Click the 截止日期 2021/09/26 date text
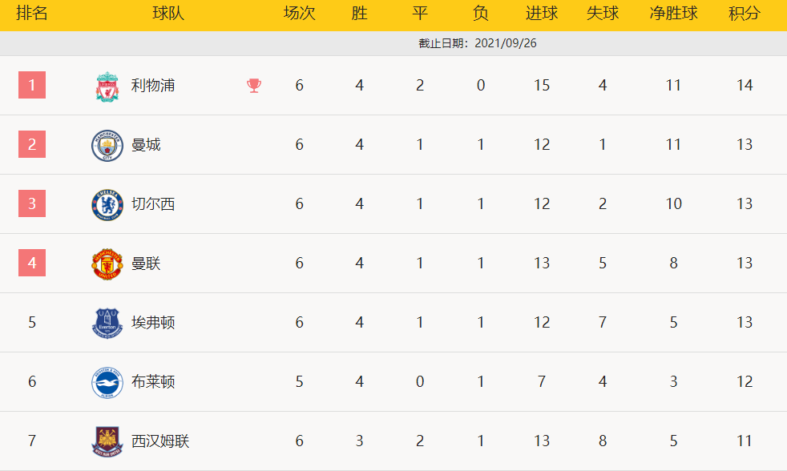Image resolution: width=787 pixels, height=471 pixels. [x=478, y=43]
